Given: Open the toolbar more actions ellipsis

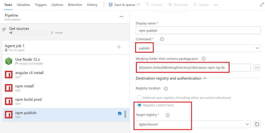Looking at the screenshot, I should point(216,5).
